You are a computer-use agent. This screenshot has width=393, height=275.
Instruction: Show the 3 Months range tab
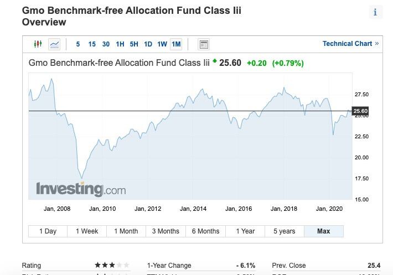(166, 231)
